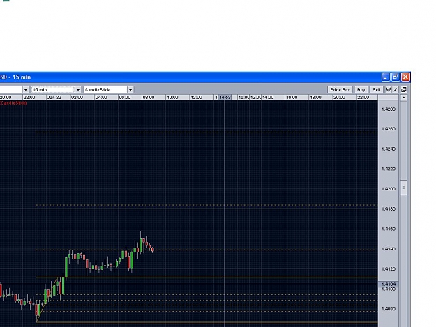This screenshot has height=327, width=436.
Task: Click the Price Box button
Action: click(340, 90)
